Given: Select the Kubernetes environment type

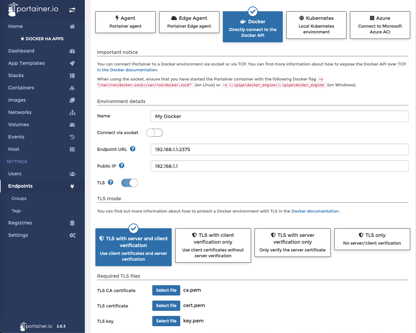Looking at the screenshot, I should (x=316, y=25).
